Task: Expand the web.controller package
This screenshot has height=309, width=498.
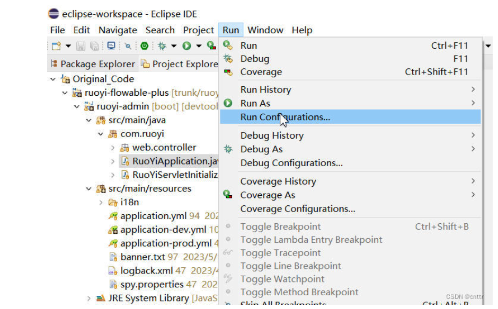Action: pyautogui.click(x=113, y=148)
